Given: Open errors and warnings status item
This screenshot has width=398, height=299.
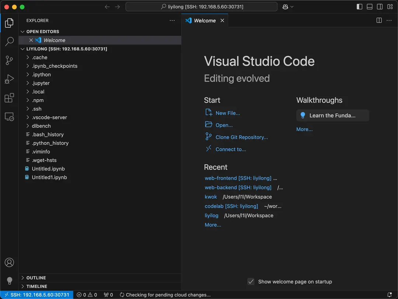Looking at the screenshot, I should click(87, 295).
